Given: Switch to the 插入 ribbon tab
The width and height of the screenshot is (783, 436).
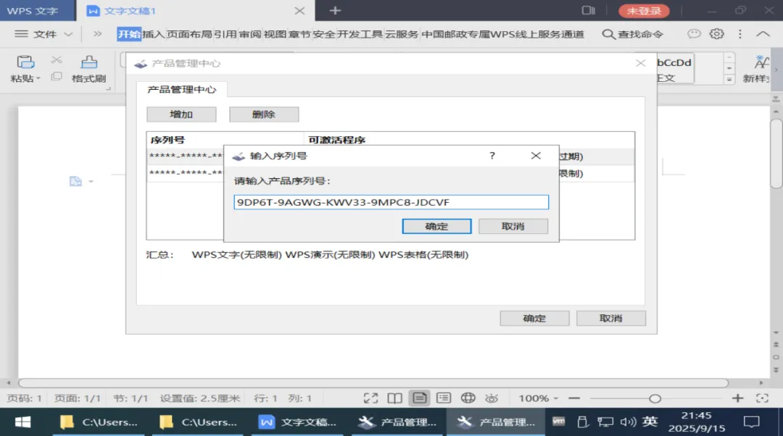Looking at the screenshot, I should 153,34.
